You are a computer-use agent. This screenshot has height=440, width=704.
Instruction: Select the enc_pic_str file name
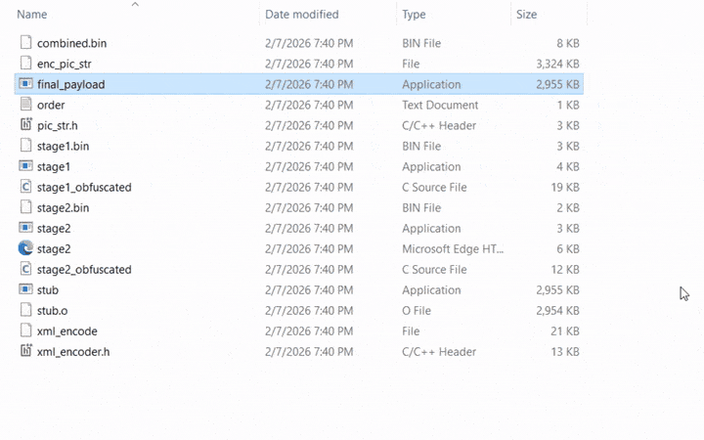point(64,64)
